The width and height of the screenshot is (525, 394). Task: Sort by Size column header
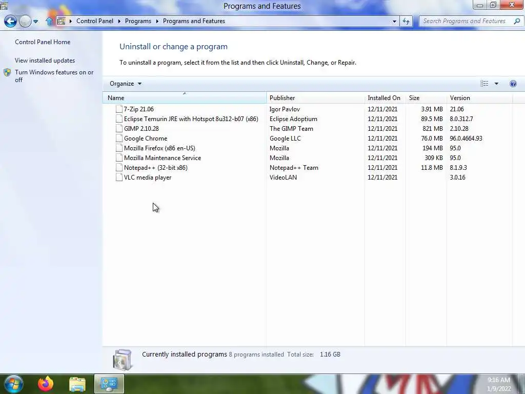[426, 98]
